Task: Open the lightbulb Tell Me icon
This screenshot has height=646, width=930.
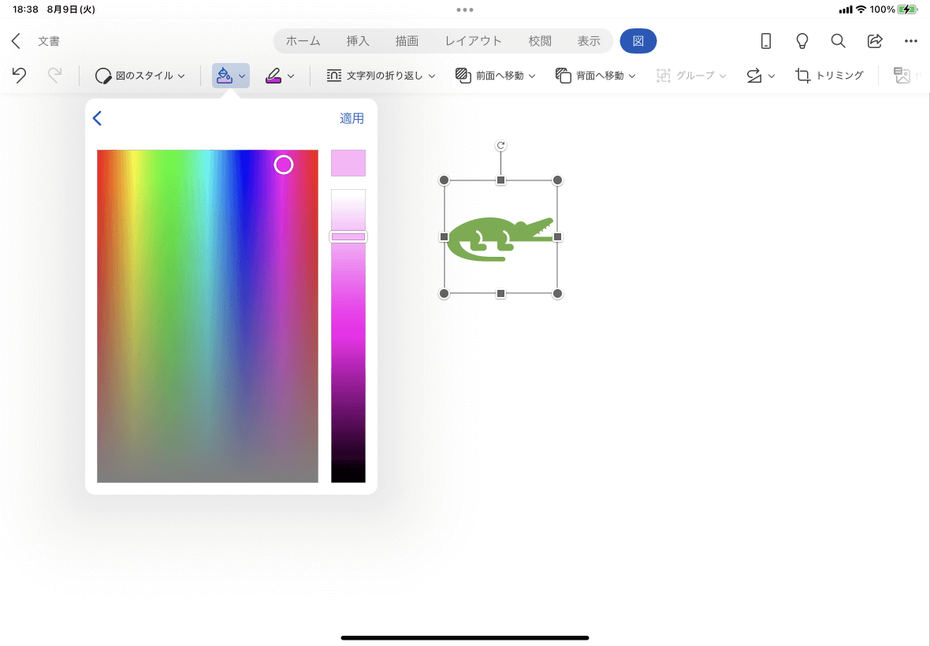Action: pyautogui.click(x=802, y=41)
